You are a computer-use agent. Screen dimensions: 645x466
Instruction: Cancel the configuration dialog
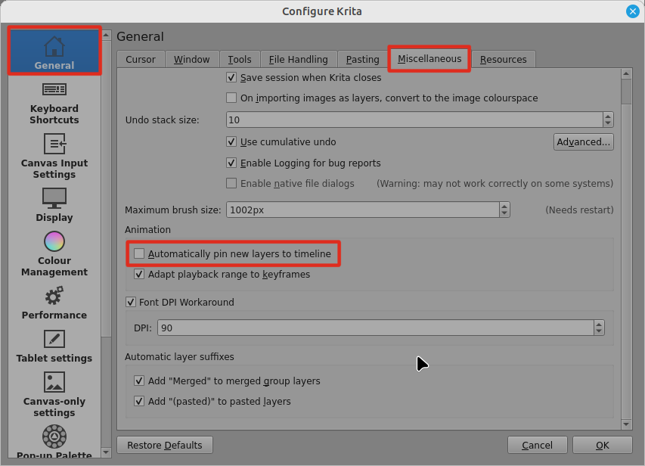tap(537, 445)
